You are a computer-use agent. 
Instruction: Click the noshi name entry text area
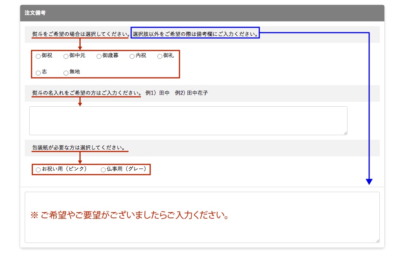click(x=188, y=120)
